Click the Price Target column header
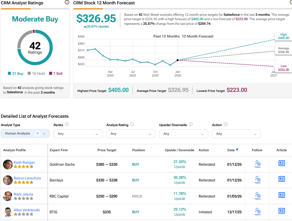This screenshot has width=292, height=221. pyautogui.click(x=107, y=150)
